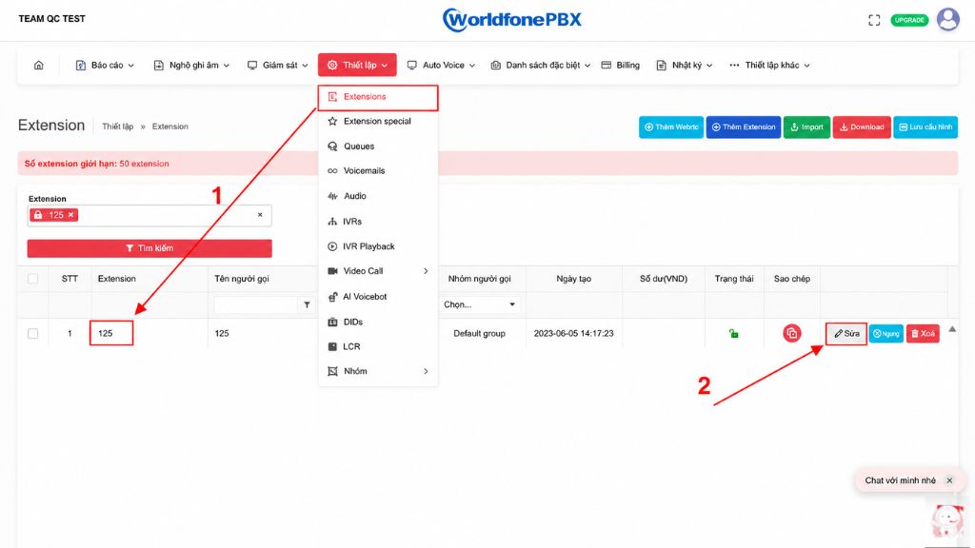Expand Thiết lập khác menu

(x=769, y=66)
